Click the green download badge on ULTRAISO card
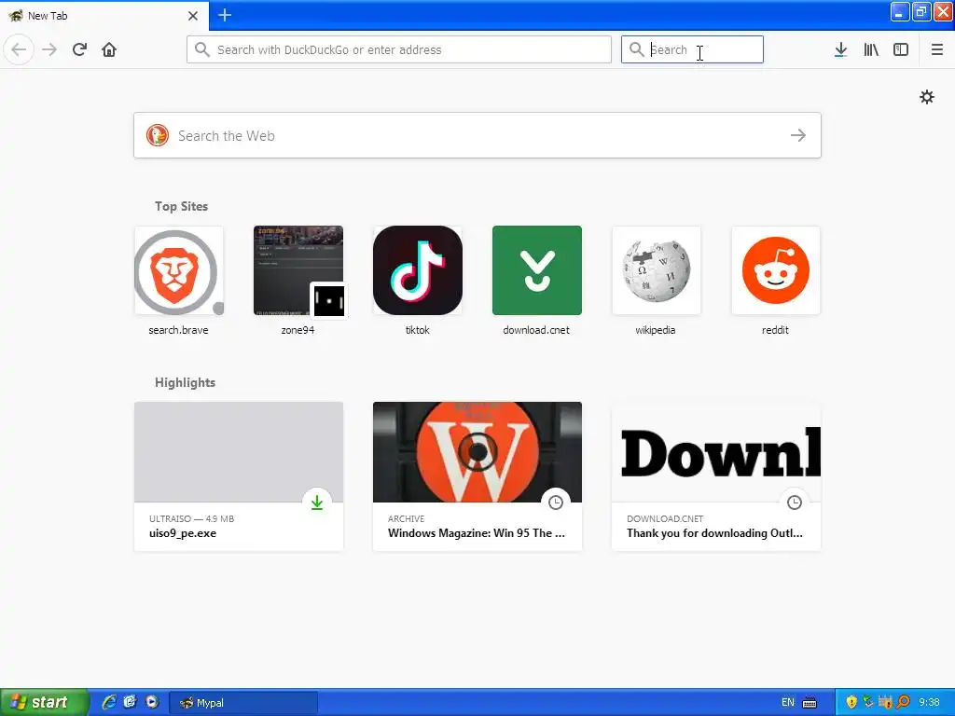Image resolution: width=955 pixels, height=716 pixels. (x=317, y=503)
